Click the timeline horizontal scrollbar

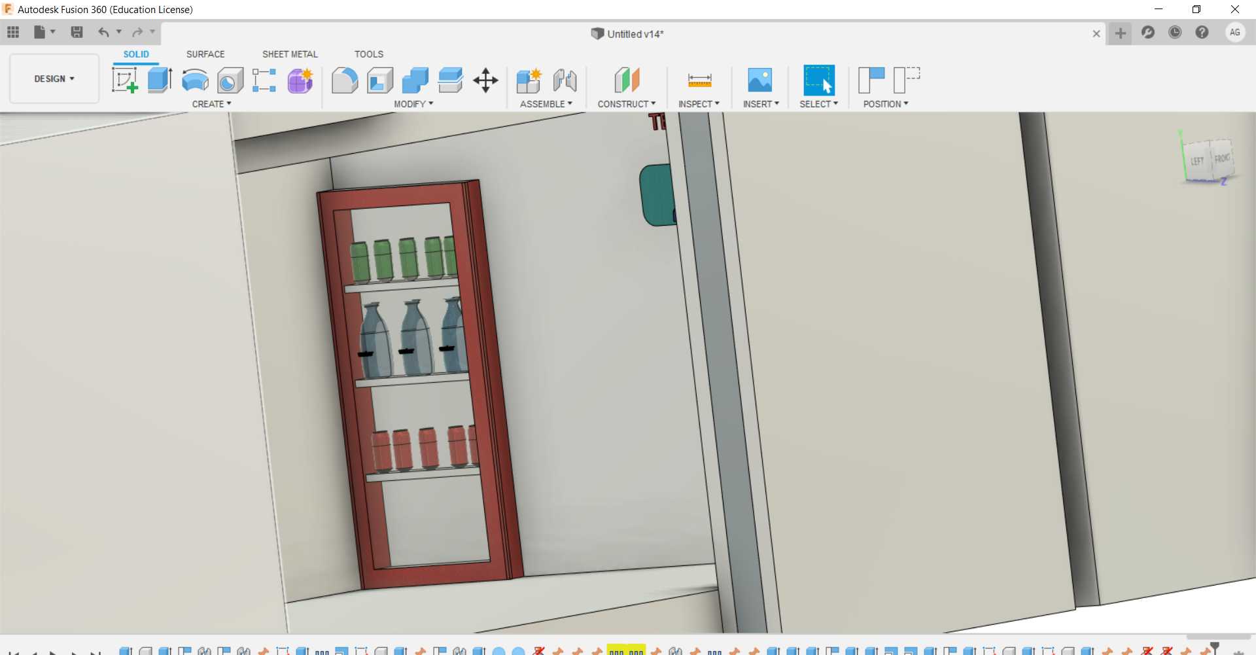1218,637
